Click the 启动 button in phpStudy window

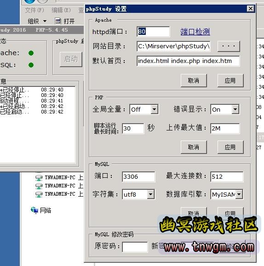pyautogui.click(x=71, y=59)
